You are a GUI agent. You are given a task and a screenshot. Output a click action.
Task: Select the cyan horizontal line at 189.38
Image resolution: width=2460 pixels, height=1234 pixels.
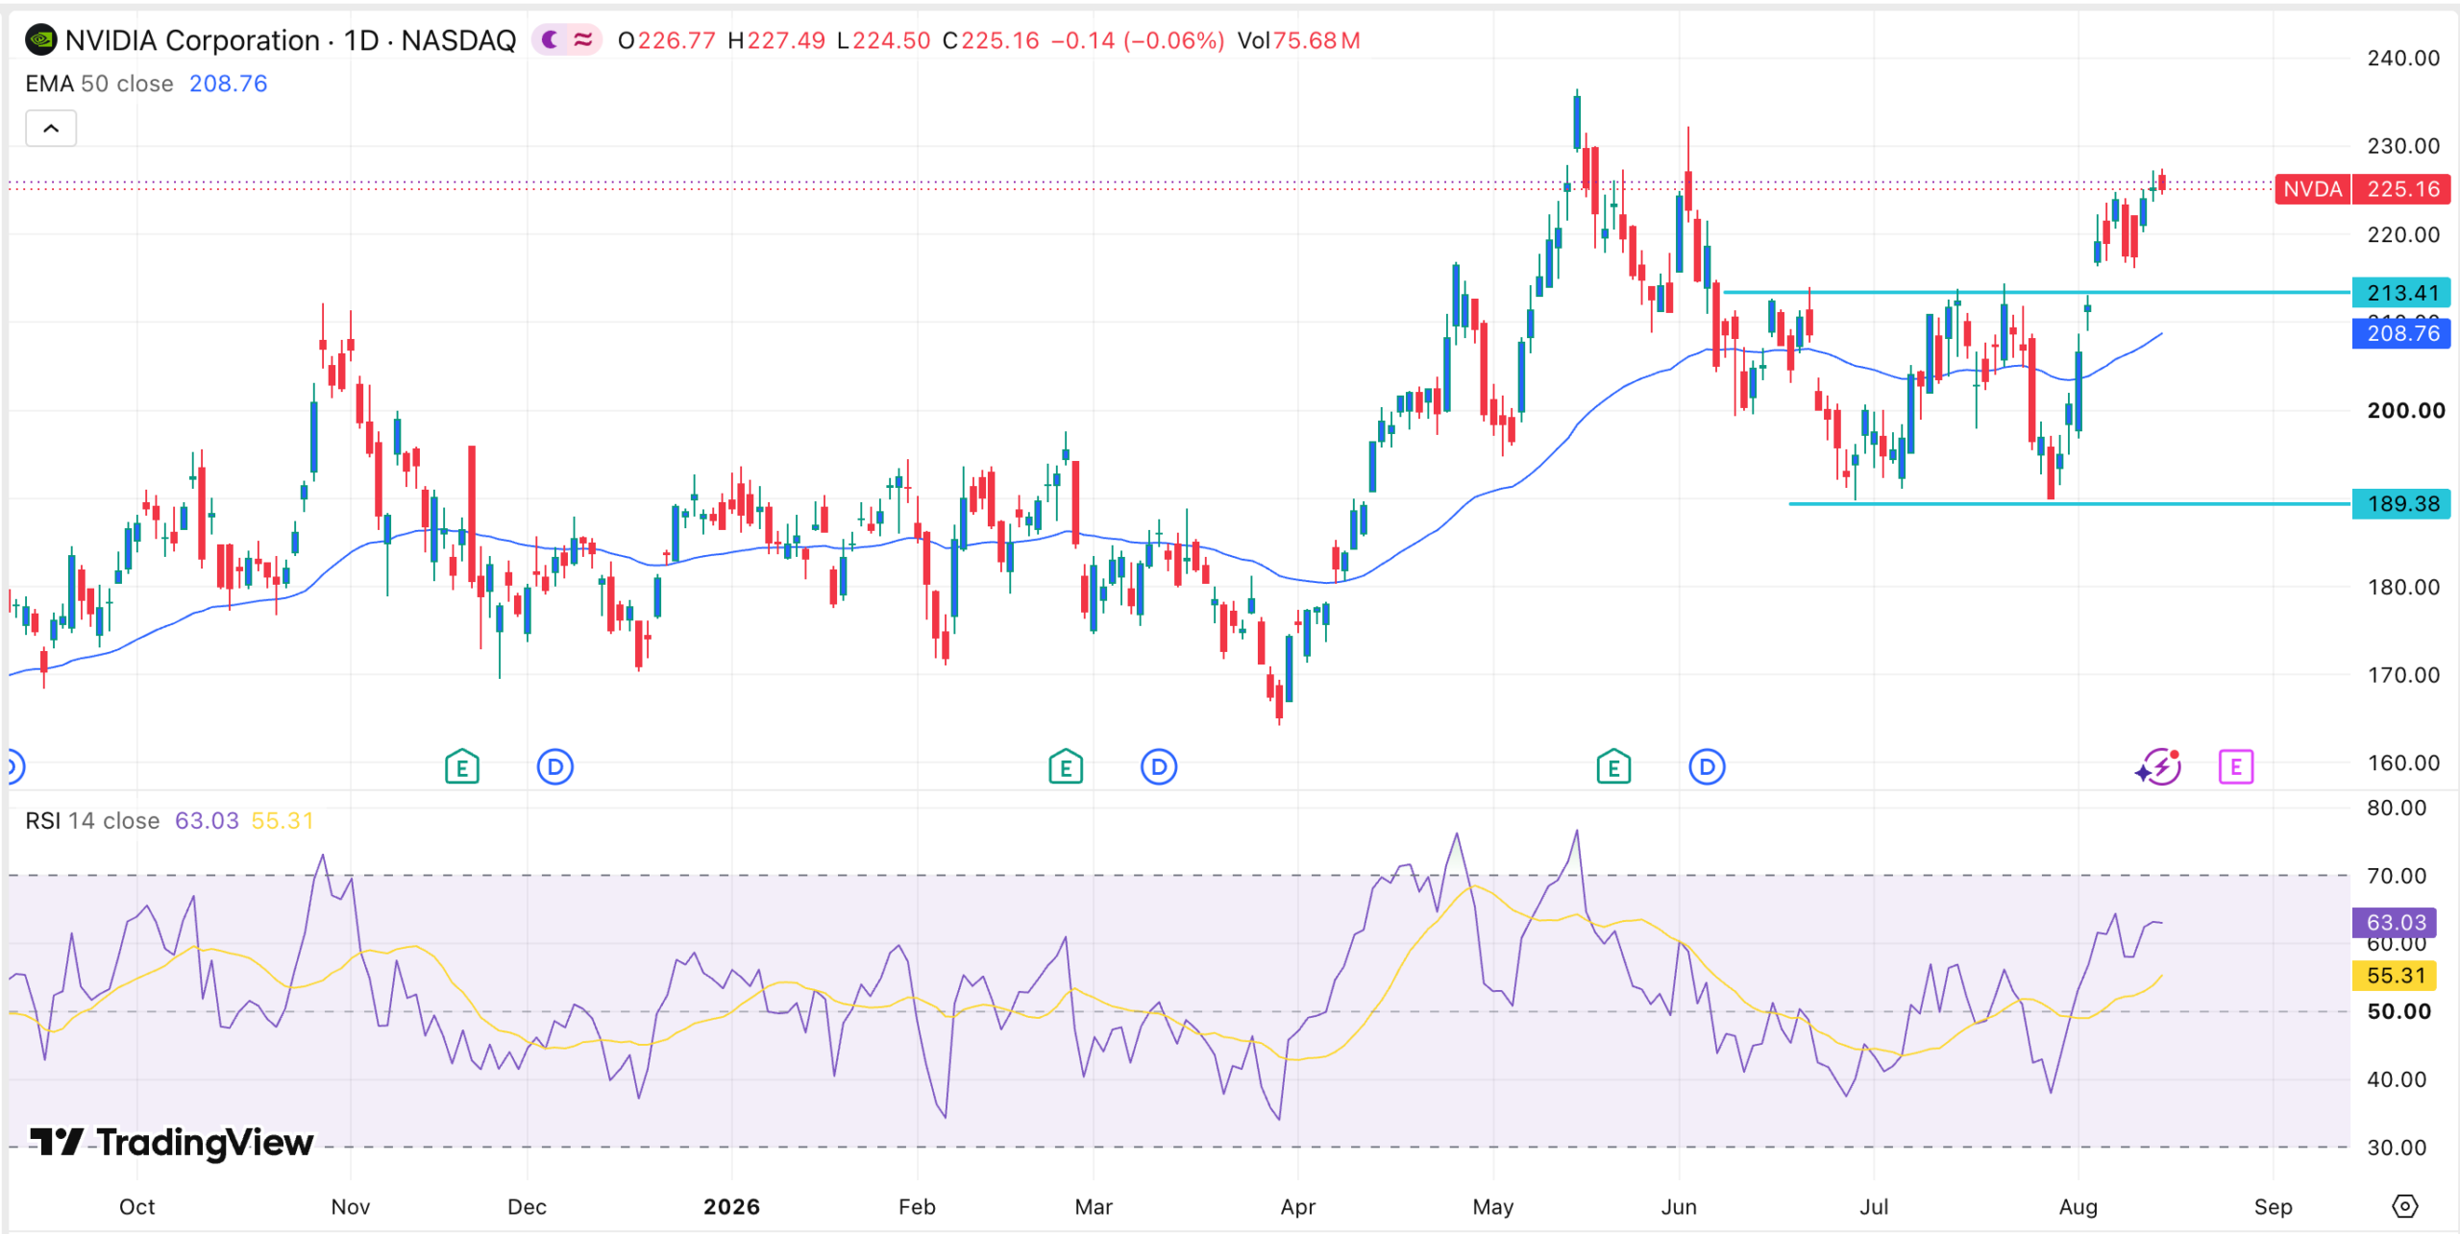pos(2070,503)
